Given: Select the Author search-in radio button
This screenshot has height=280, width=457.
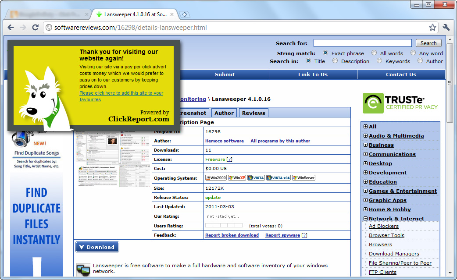Looking at the screenshot, I should pos(420,61).
